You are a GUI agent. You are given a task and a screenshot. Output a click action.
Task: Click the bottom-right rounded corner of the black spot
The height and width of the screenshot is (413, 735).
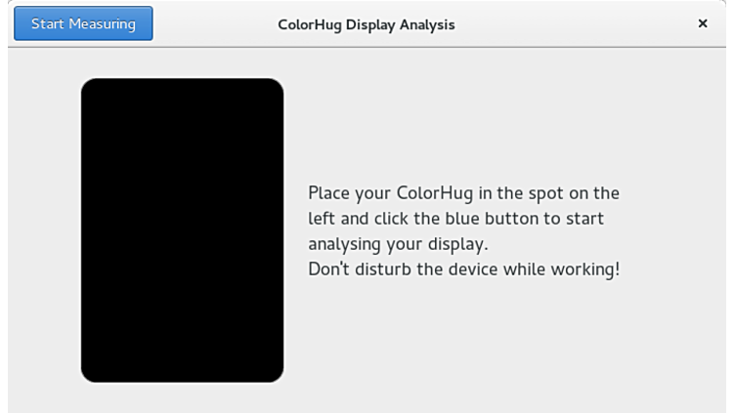pyautogui.click(x=276, y=374)
